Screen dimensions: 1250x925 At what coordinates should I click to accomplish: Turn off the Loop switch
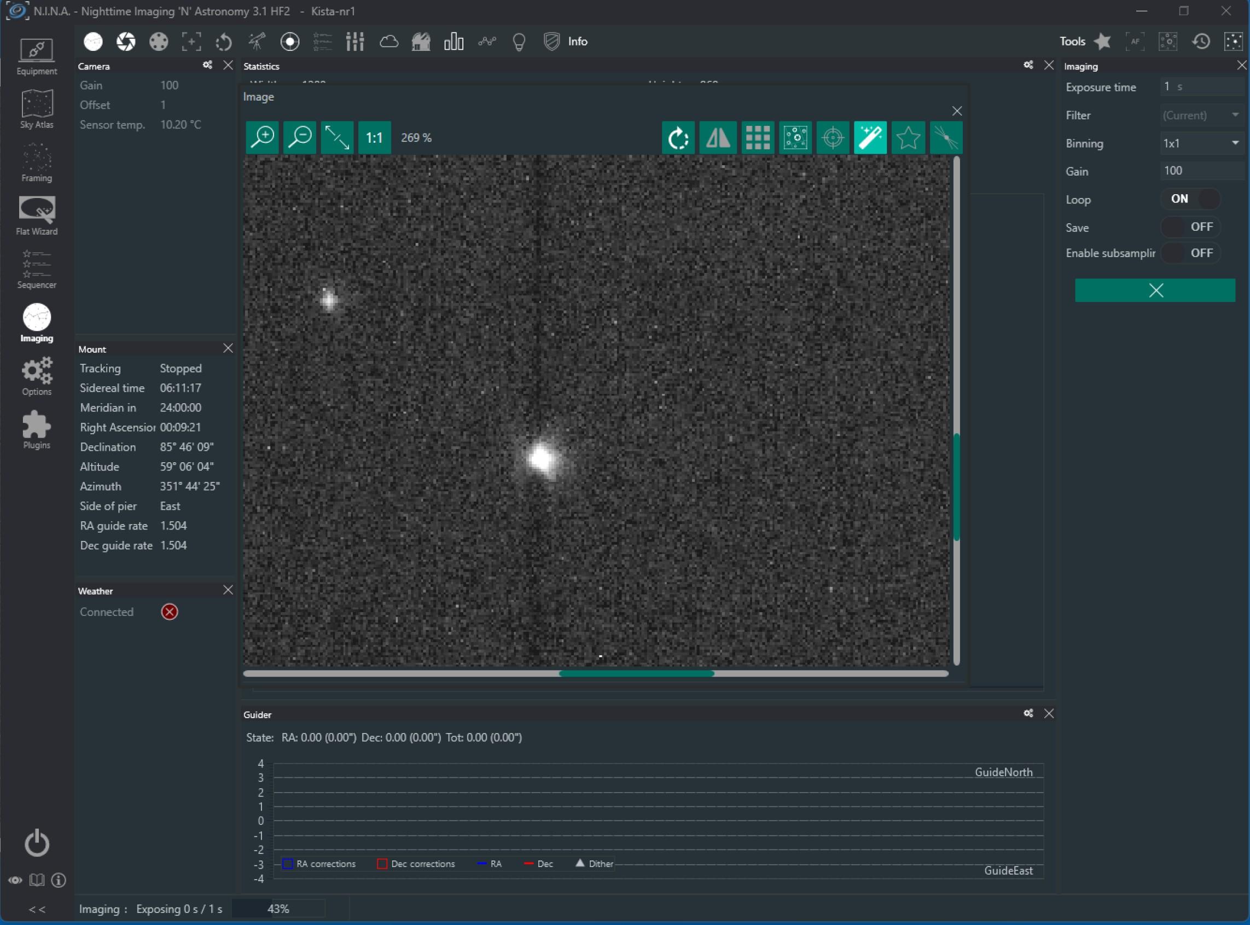click(x=1190, y=199)
